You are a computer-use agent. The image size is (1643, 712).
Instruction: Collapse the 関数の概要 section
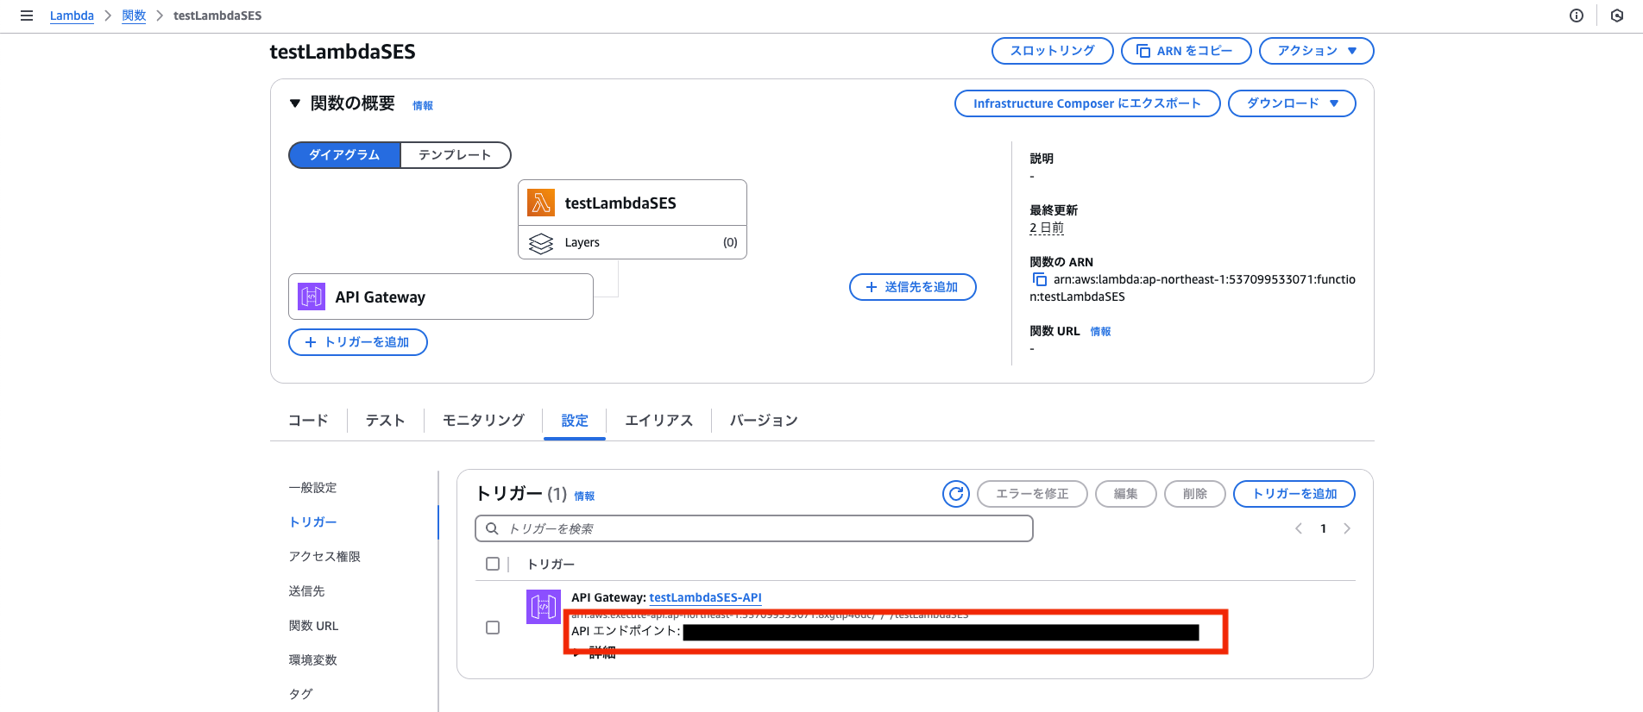point(295,103)
